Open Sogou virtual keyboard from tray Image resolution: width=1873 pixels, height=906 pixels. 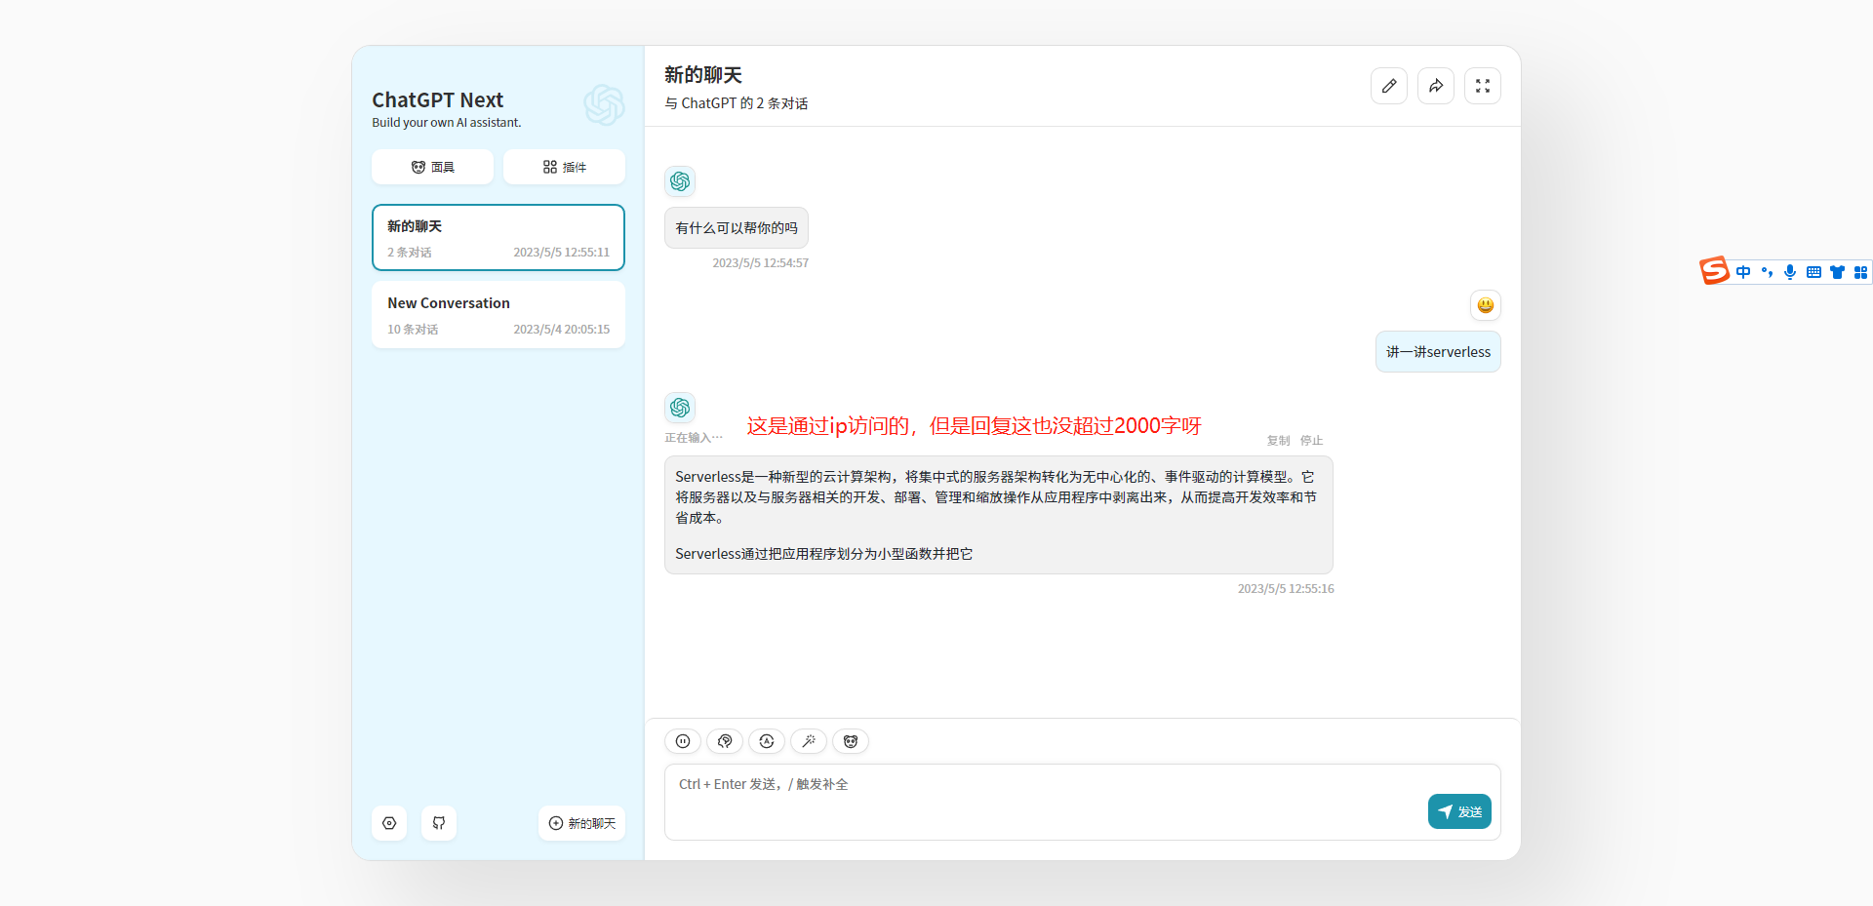coord(1813,272)
